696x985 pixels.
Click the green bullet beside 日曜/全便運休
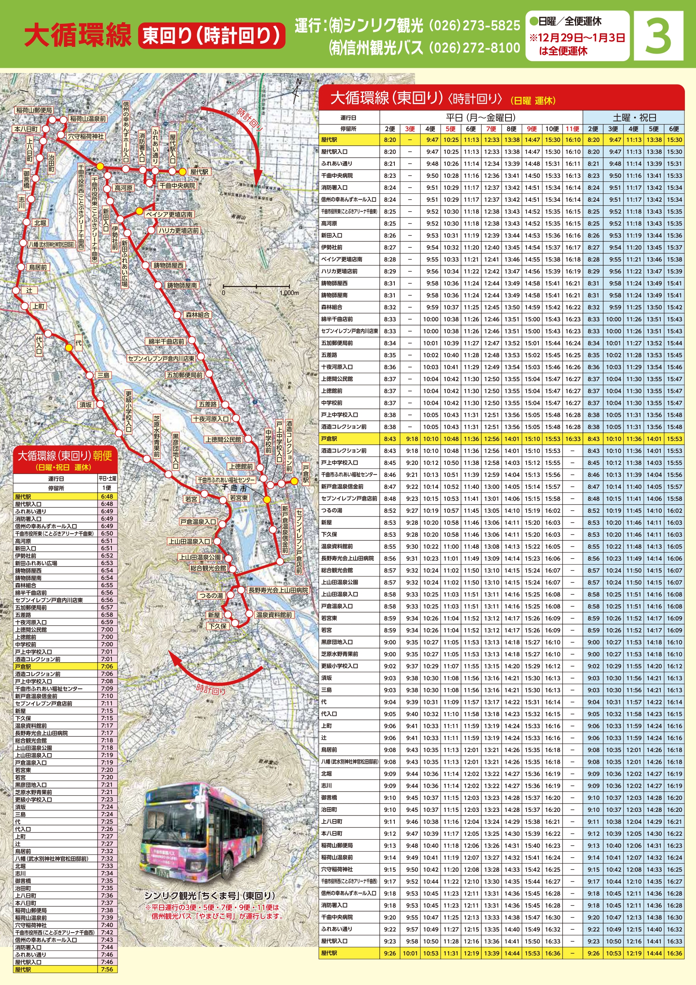pyautogui.click(x=533, y=21)
